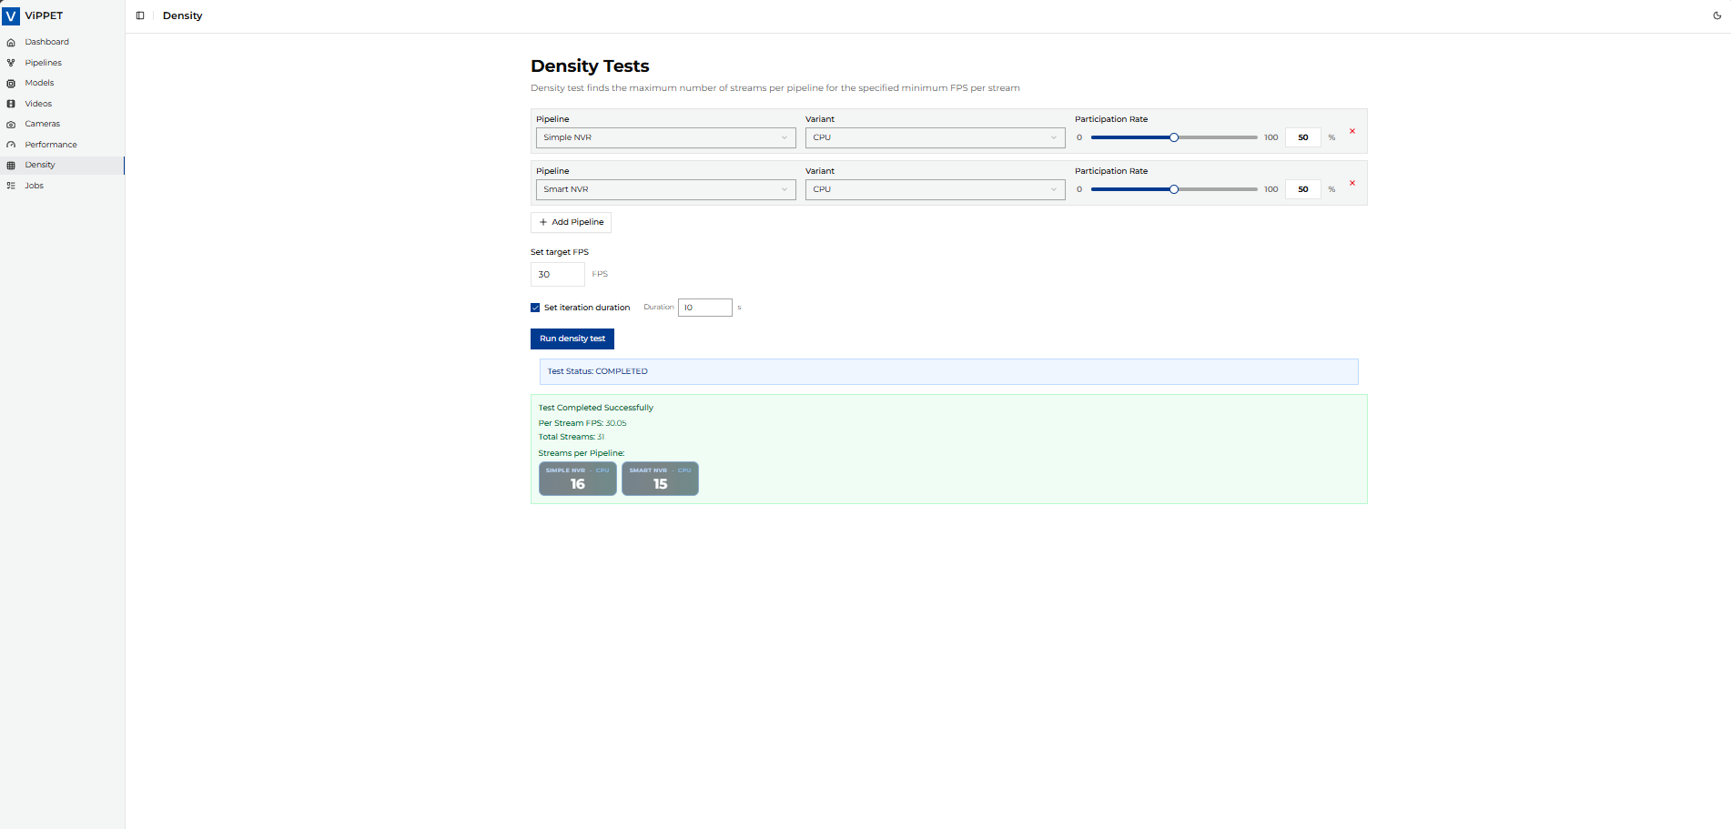Open the Simple NVR pipeline dropdown
The width and height of the screenshot is (1731, 829).
[x=665, y=137]
